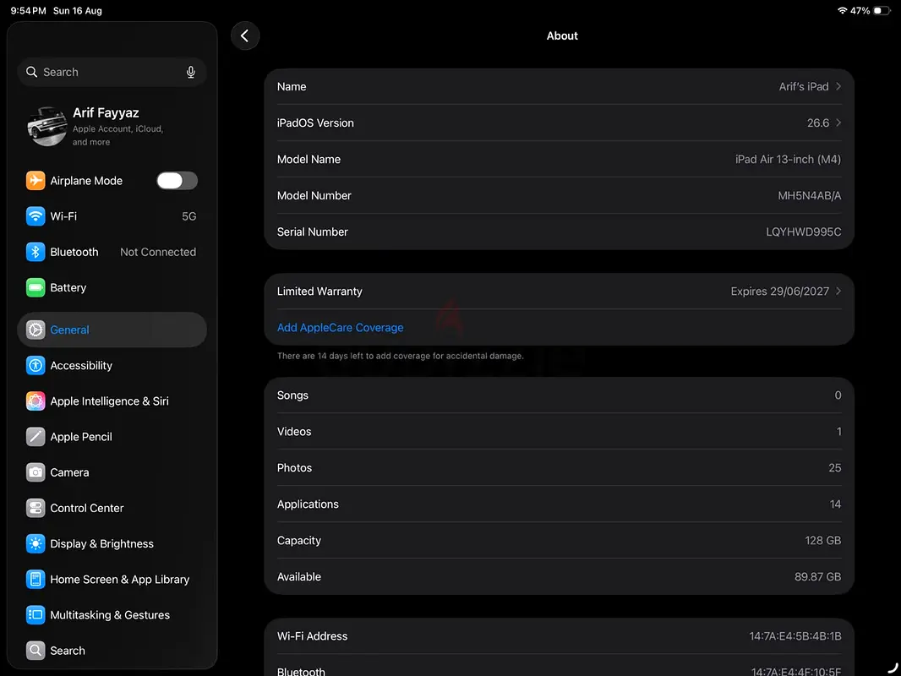Tap the Available 89.87 GB value
The width and height of the screenshot is (901, 676).
pos(817,576)
